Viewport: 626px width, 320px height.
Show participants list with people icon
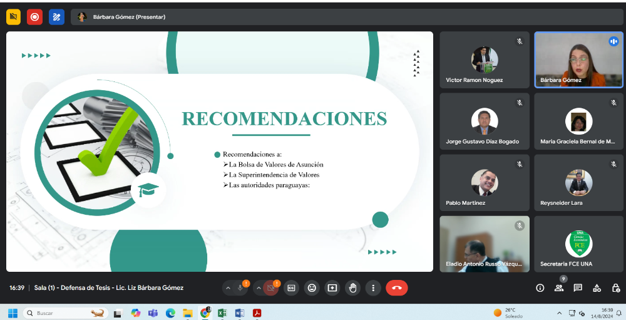(559, 287)
